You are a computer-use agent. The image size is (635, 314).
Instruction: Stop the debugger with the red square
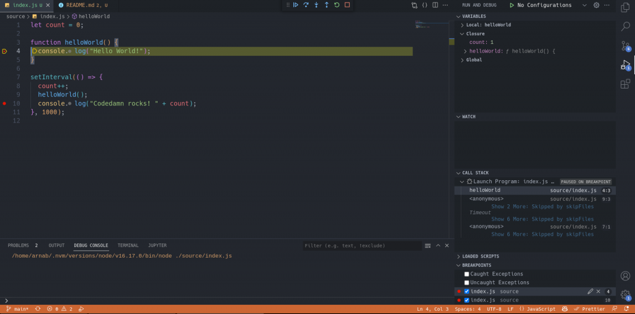[x=347, y=5]
